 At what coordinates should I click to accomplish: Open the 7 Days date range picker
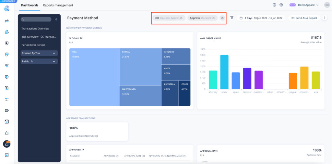[x=261, y=18]
